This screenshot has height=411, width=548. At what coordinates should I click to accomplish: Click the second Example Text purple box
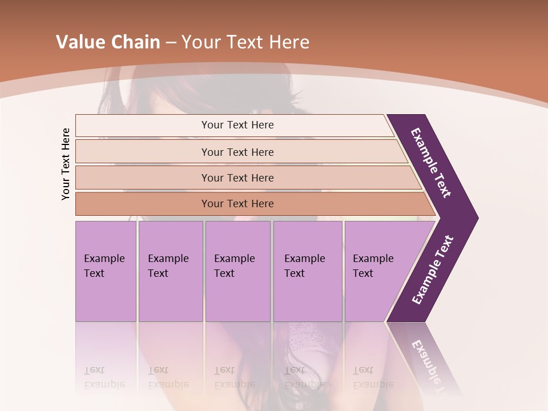coord(171,271)
